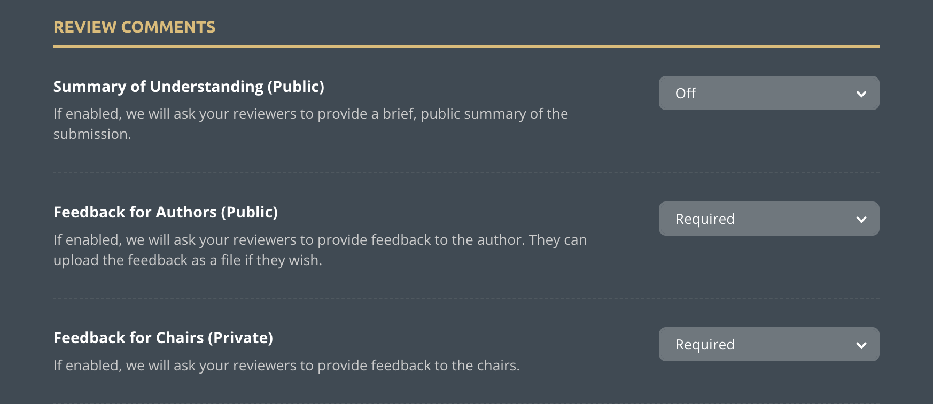Open the Feedback for Authors dropdown
The height and width of the screenshot is (404, 933).
pyautogui.click(x=768, y=219)
